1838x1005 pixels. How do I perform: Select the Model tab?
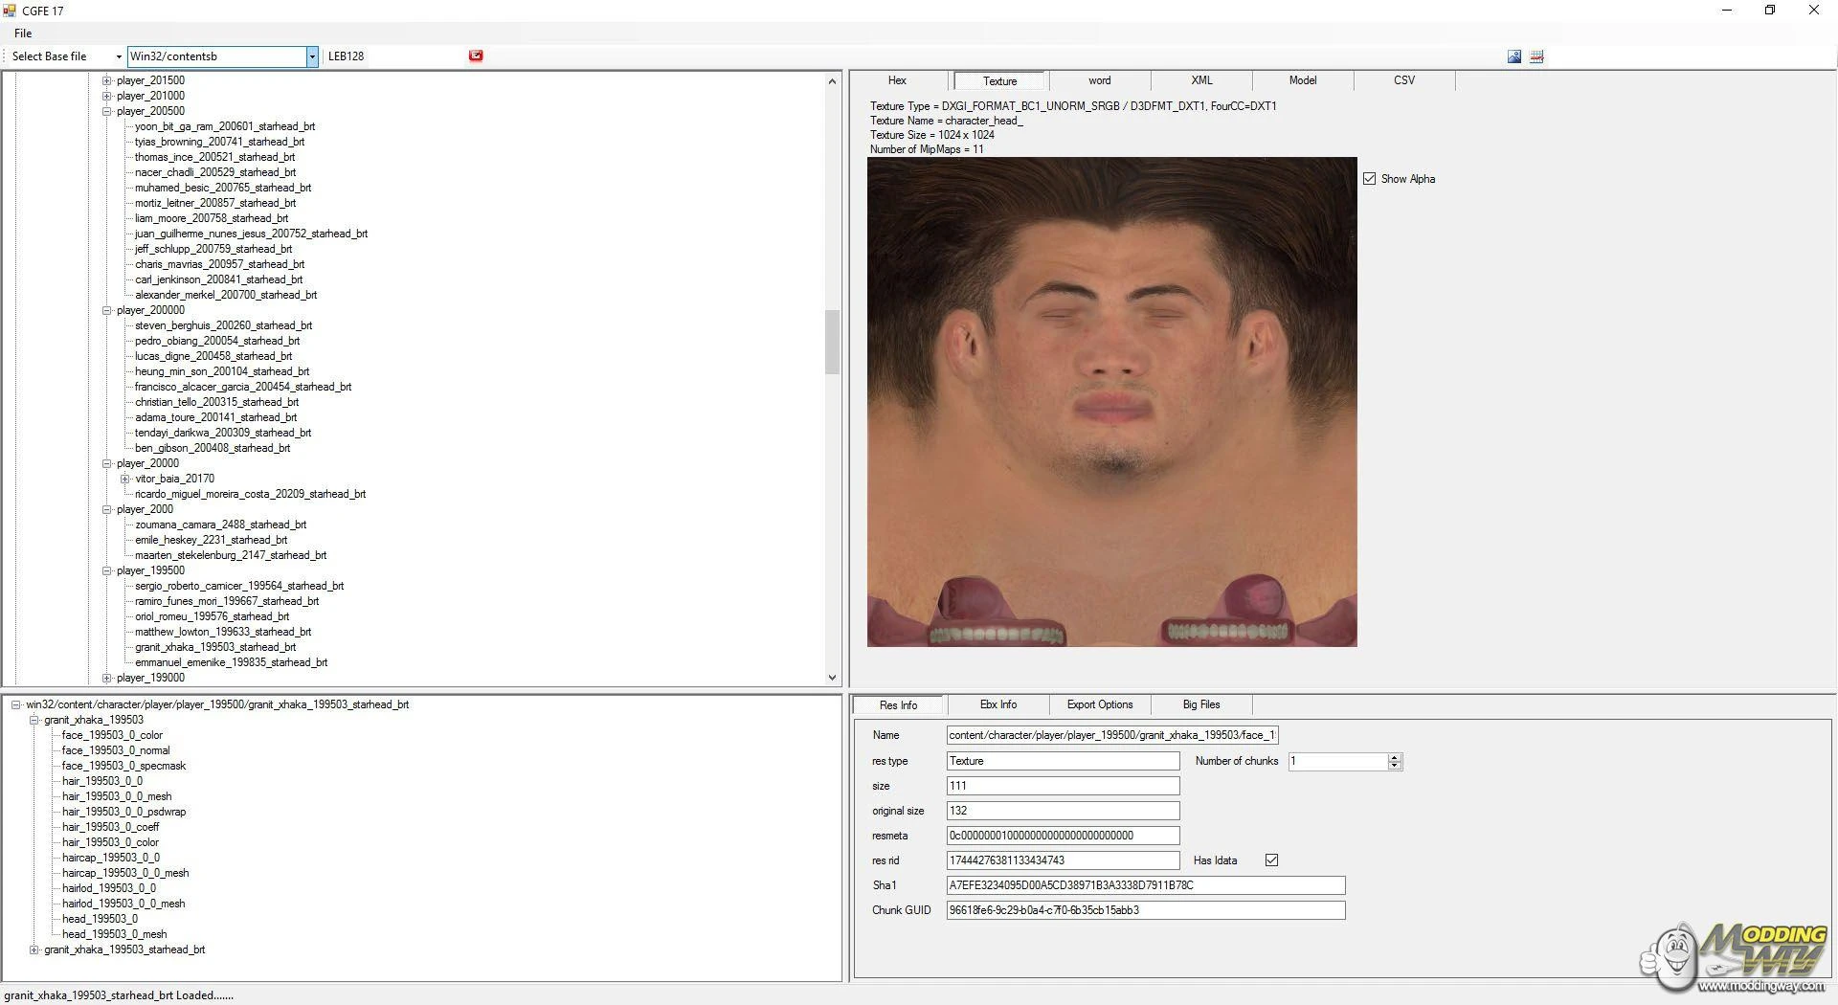[1302, 80]
